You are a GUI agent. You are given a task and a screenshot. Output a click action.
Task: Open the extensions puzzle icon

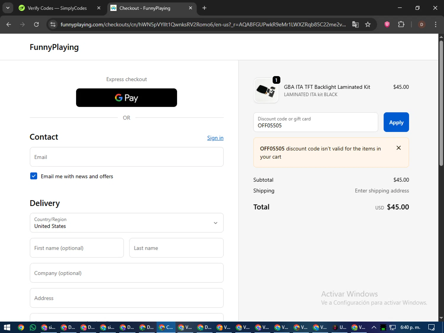[x=401, y=24]
